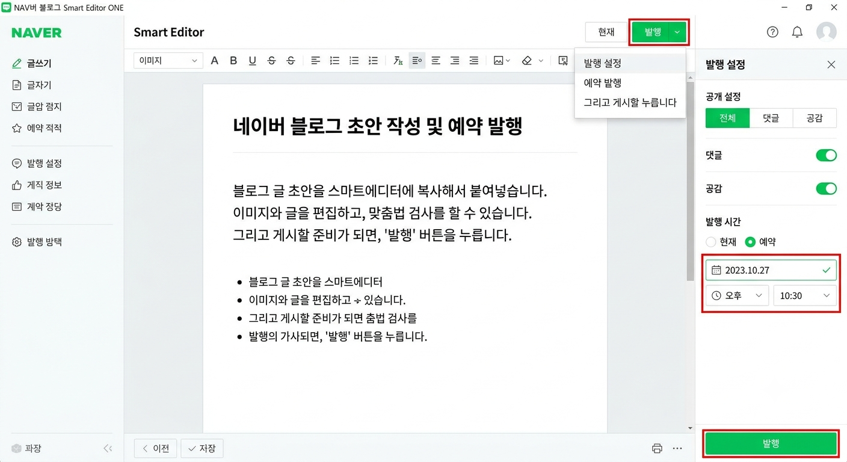The image size is (847, 462).
Task: Select the eraser tool icon
Action: pyautogui.click(x=527, y=61)
